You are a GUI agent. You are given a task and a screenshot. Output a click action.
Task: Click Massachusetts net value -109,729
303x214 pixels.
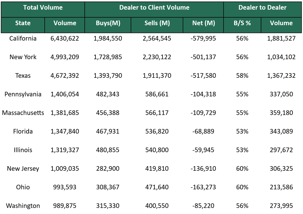203,113
